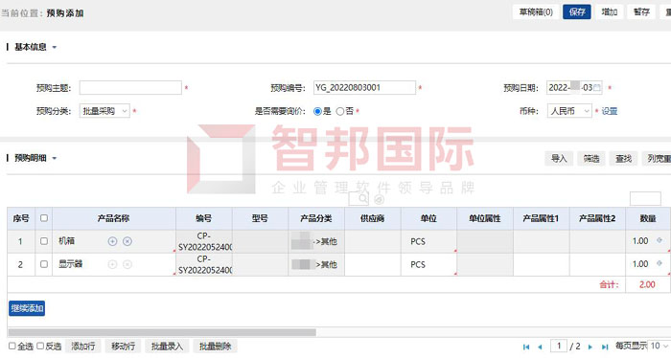Click the PCS unit cell in 显示器 row
The width and height of the screenshot is (671, 358).
[428, 264]
